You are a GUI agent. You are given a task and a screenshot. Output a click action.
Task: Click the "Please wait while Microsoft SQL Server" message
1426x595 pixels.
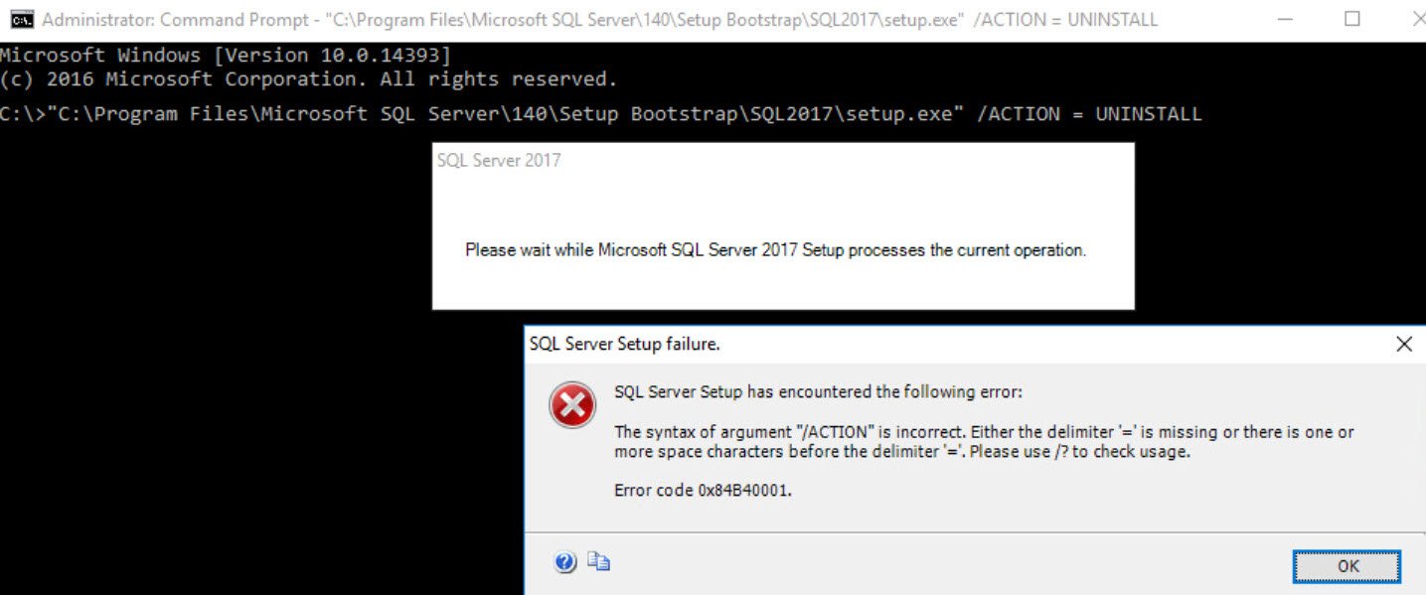pyautogui.click(x=775, y=250)
